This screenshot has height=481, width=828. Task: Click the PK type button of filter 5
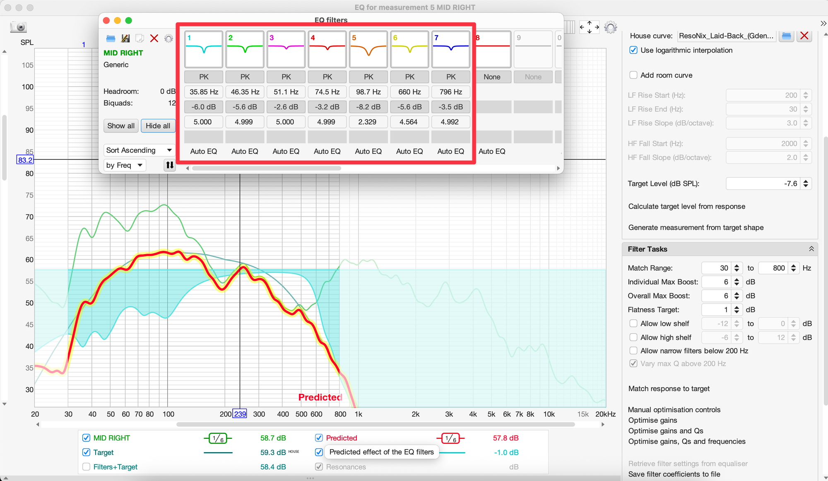point(368,77)
